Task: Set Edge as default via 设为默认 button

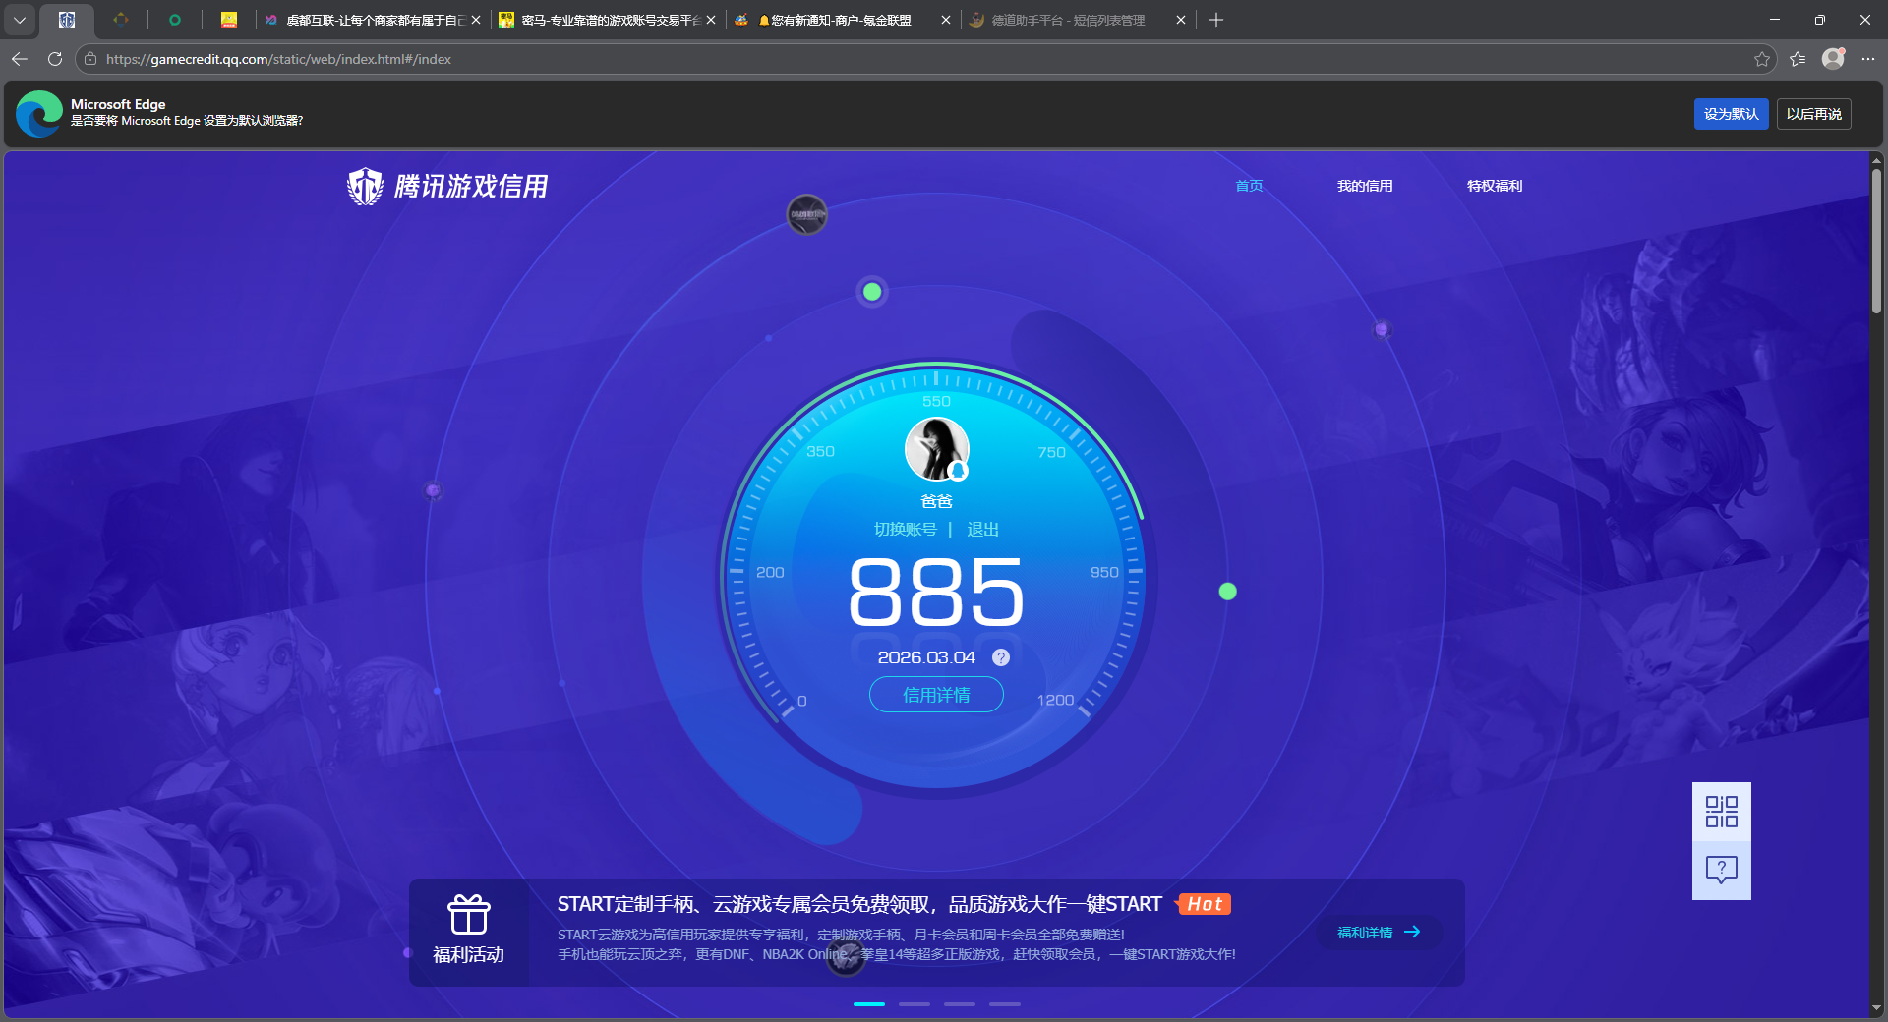Action: tap(1731, 114)
